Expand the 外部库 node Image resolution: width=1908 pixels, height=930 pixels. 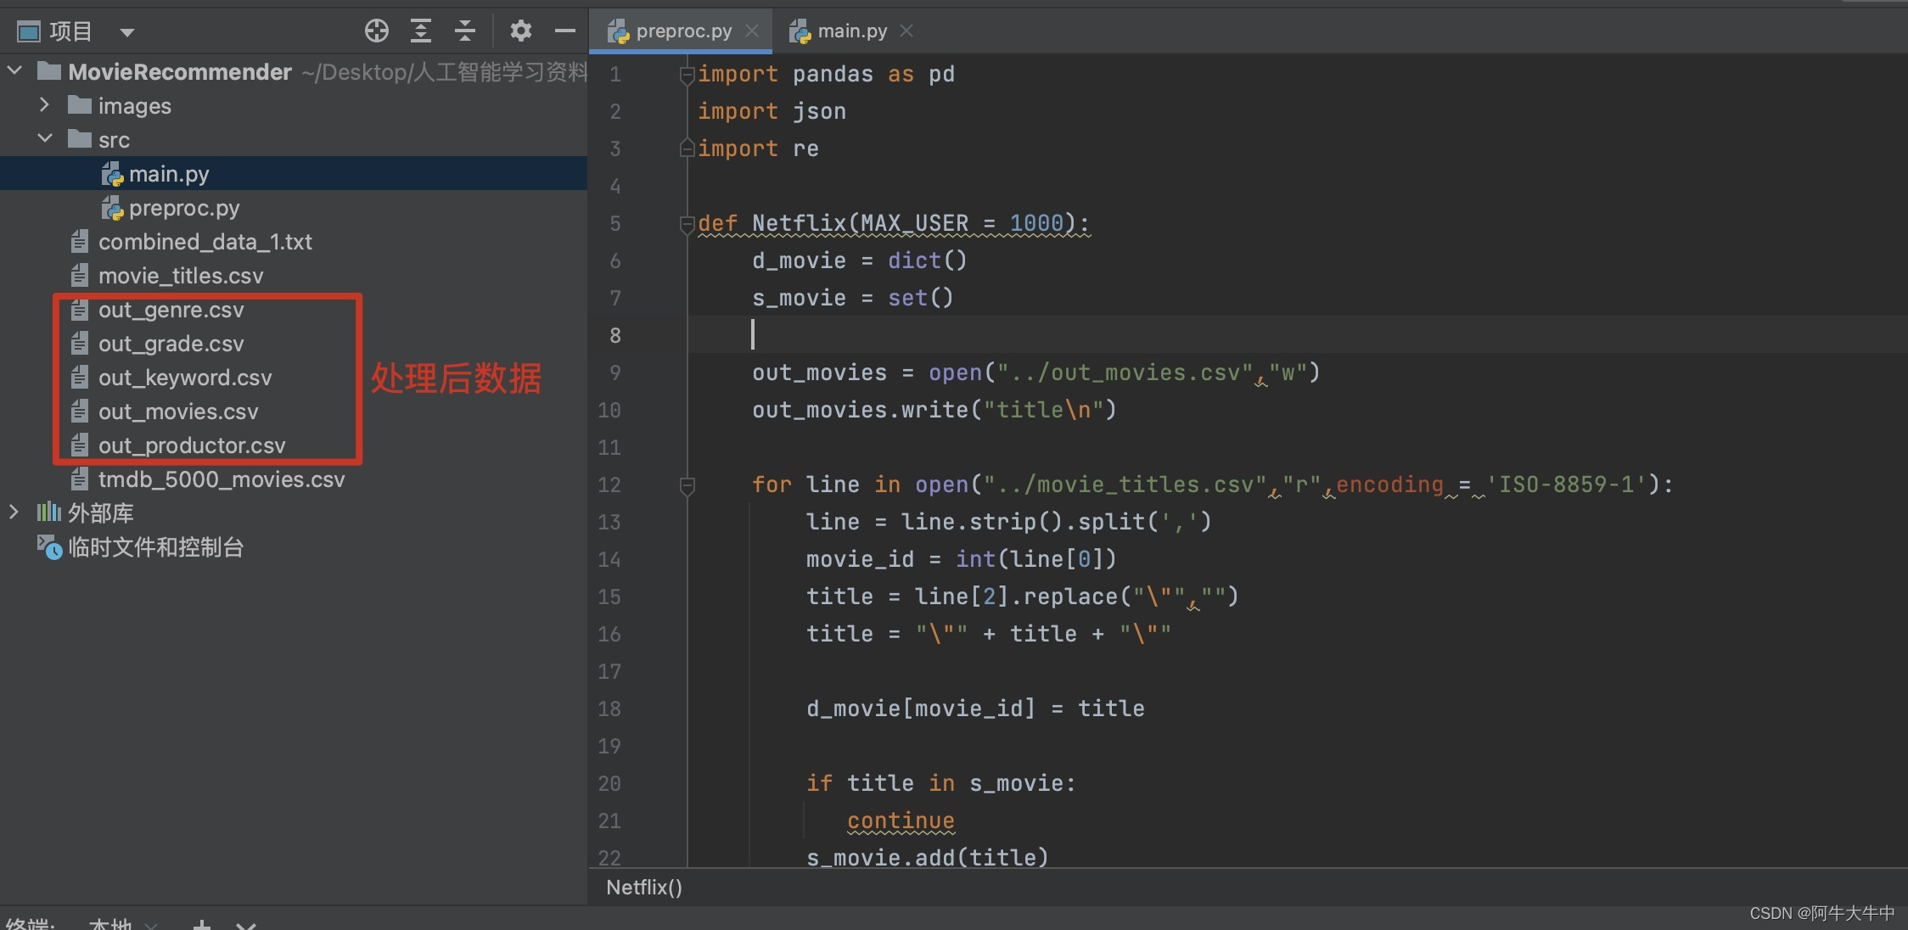[x=14, y=513]
